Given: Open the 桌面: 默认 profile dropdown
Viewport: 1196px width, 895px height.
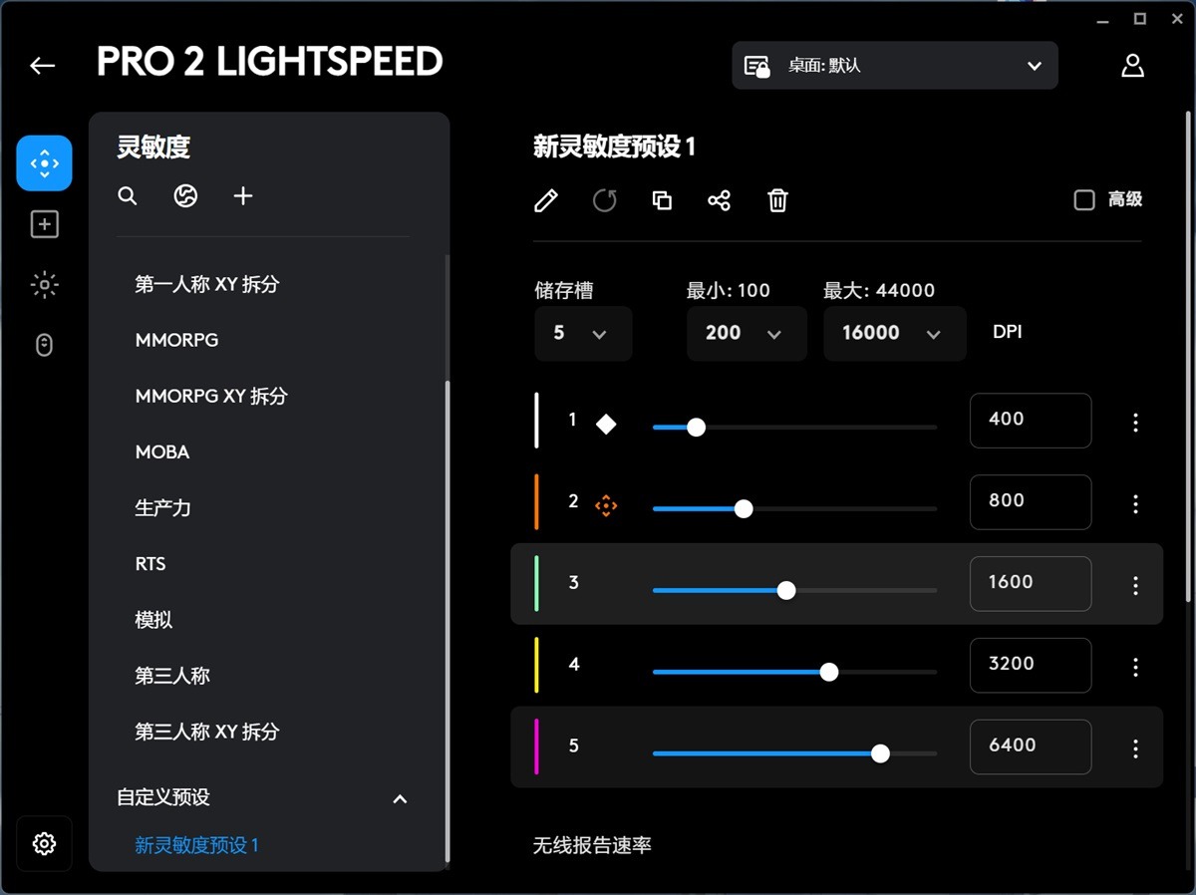Looking at the screenshot, I should coord(894,66).
